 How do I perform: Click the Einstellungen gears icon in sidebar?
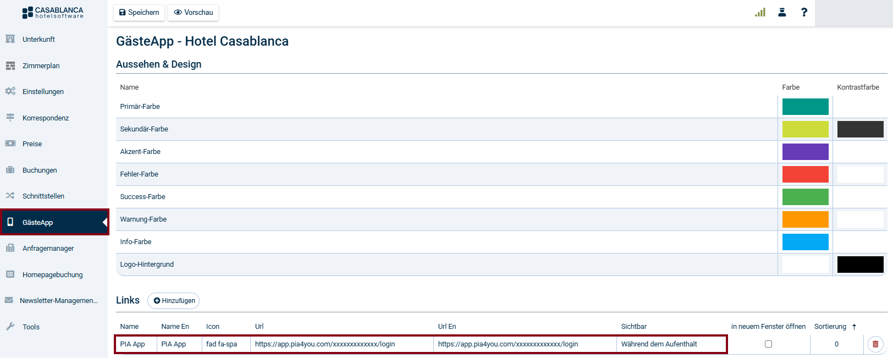pyautogui.click(x=10, y=91)
